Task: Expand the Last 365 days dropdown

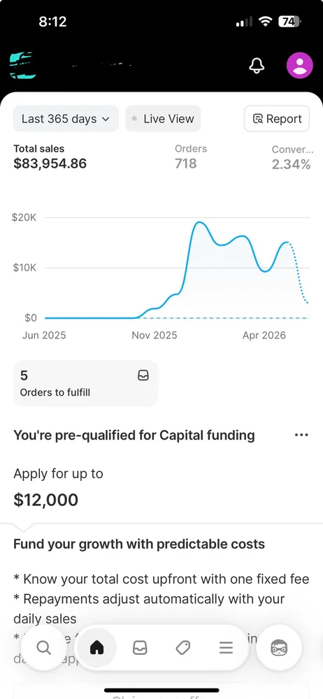Action: [x=66, y=119]
